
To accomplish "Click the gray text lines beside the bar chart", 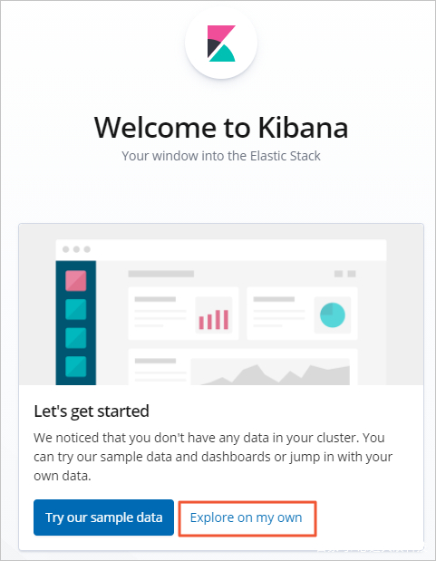I will [160, 311].
